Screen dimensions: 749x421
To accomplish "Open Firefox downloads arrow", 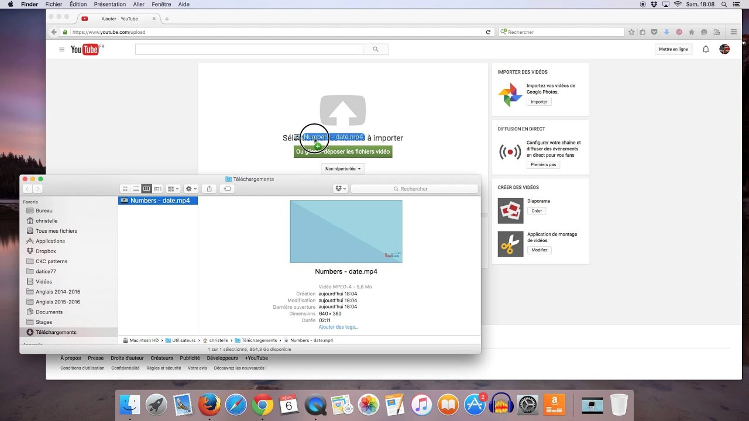I will pyautogui.click(x=666, y=32).
